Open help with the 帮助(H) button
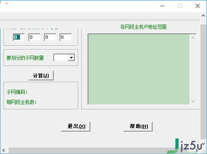This screenshot has width=207, height=154. click(138, 126)
